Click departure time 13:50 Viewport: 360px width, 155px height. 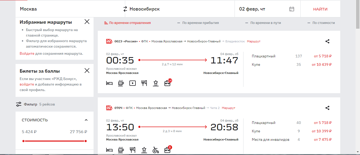click(120, 127)
